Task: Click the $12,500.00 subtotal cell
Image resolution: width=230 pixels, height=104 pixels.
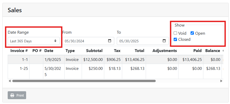Action: [x=93, y=59]
